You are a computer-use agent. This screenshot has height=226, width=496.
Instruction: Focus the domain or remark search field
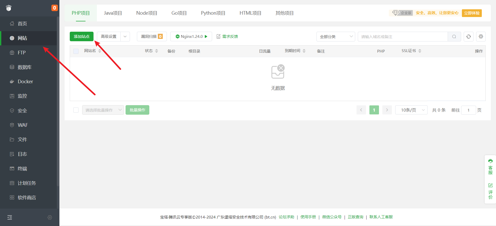[403, 37]
